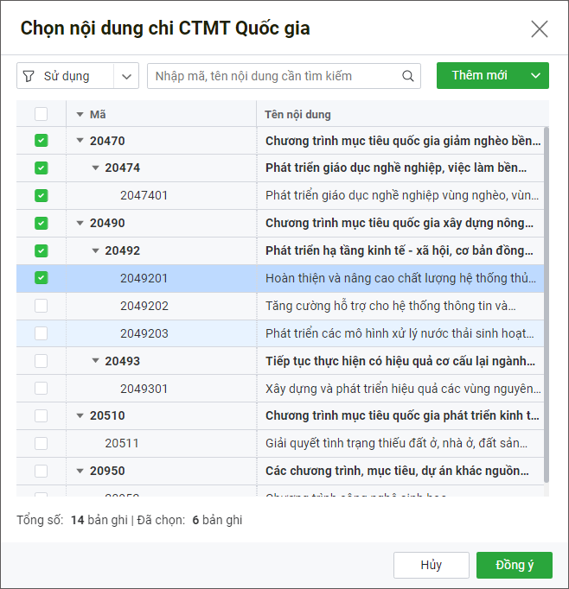Open the Thêm mới dropdown arrow
Screen dimensions: 569x589
[x=535, y=76]
